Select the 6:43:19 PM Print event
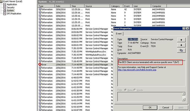The width and height of the screenshot is (190, 111). click(x=75, y=100)
